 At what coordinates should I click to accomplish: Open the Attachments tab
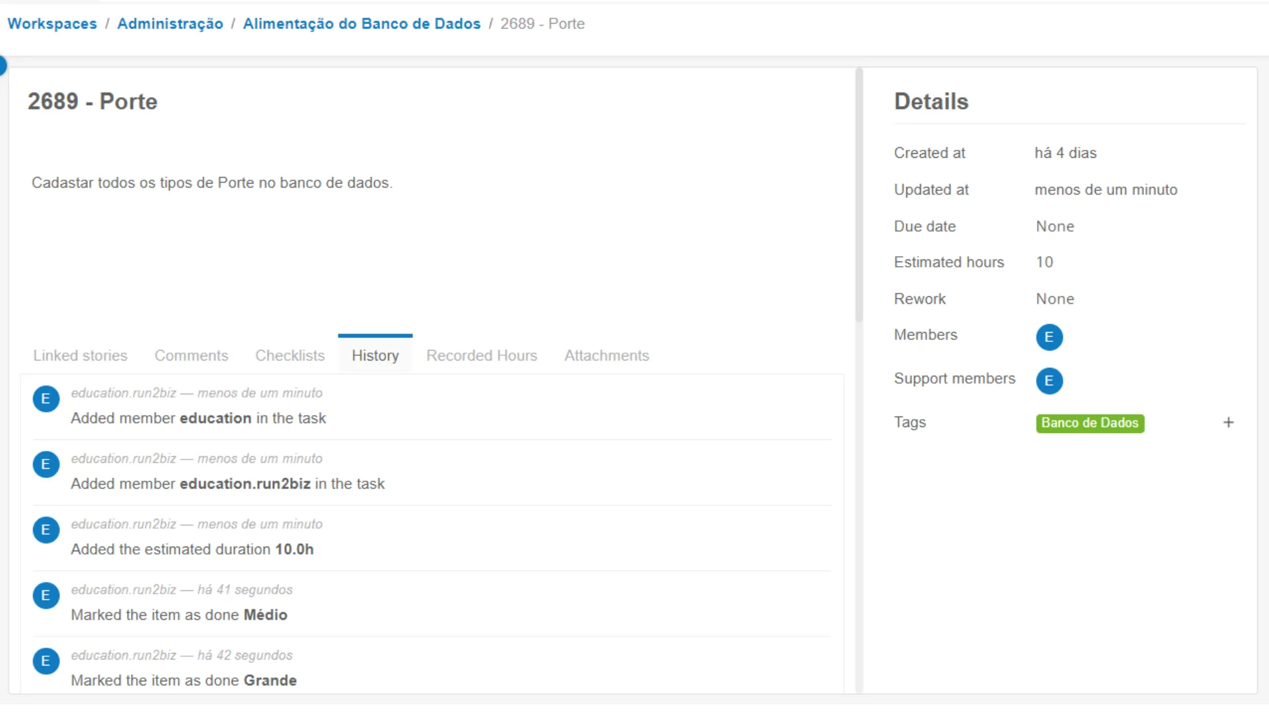pyautogui.click(x=607, y=355)
